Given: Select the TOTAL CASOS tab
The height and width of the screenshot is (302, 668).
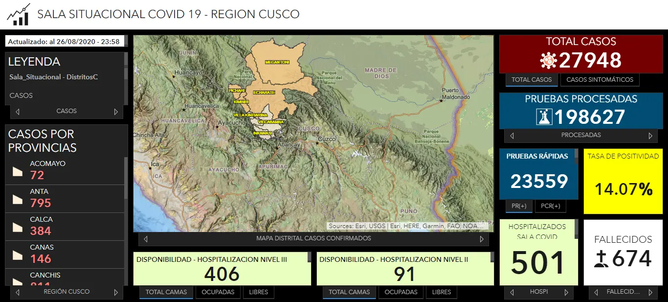Looking at the screenshot, I should click(x=531, y=80).
